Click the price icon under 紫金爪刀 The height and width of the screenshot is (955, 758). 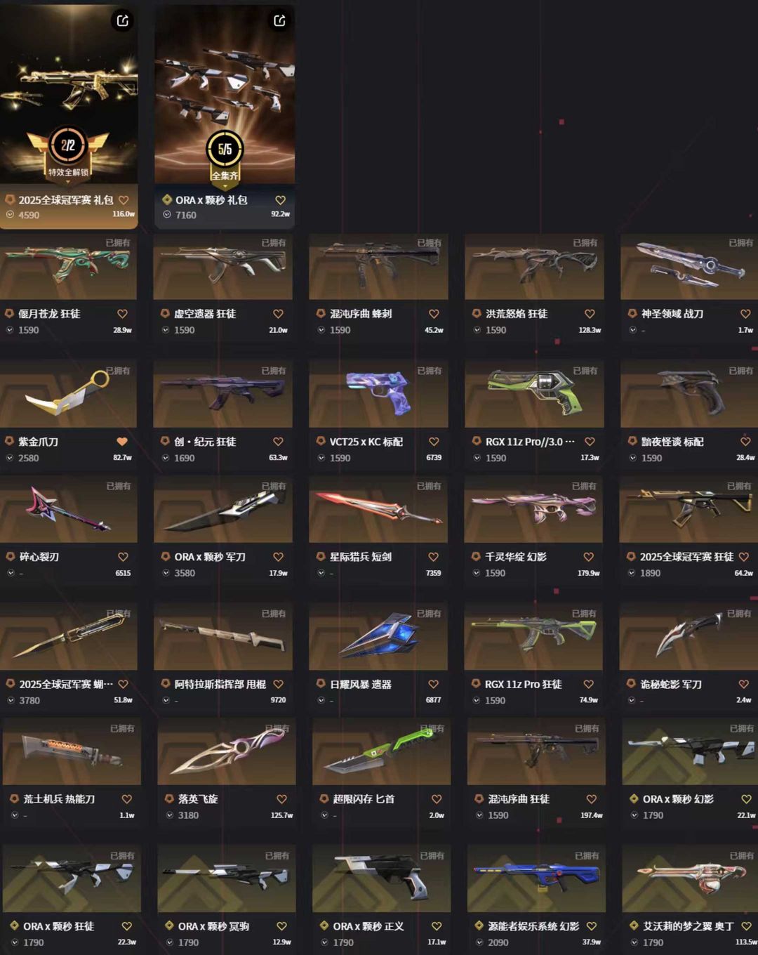(x=10, y=458)
